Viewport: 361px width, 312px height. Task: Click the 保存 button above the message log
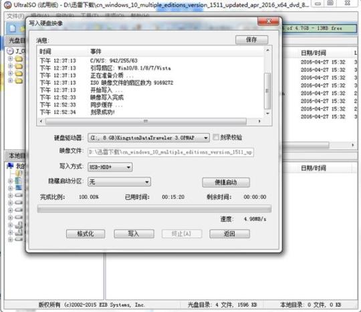tap(251, 40)
